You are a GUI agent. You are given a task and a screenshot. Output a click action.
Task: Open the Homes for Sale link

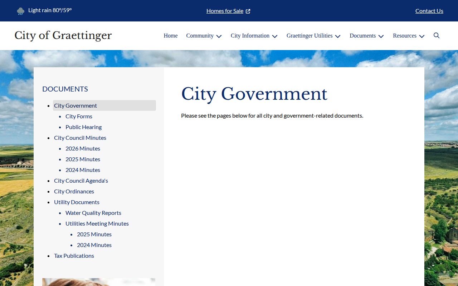point(225,11)
